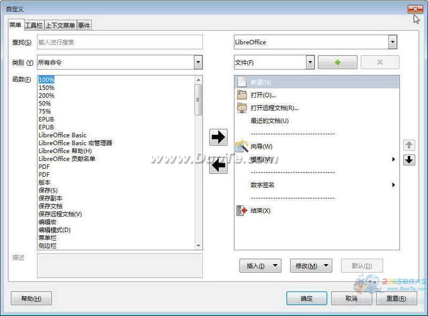Open the 文件(F) menu dropdown
The image size is (428, 316).
point(310,63)
